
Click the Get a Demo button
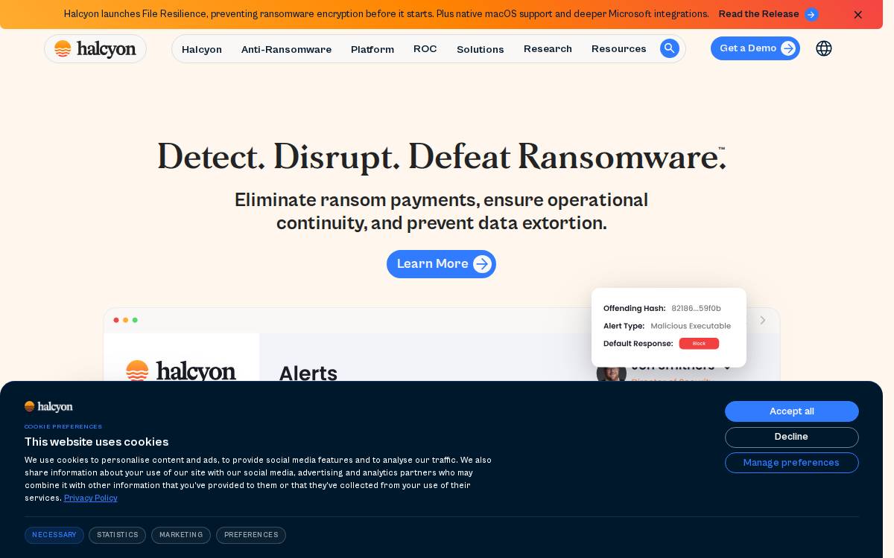coord(755,48)
